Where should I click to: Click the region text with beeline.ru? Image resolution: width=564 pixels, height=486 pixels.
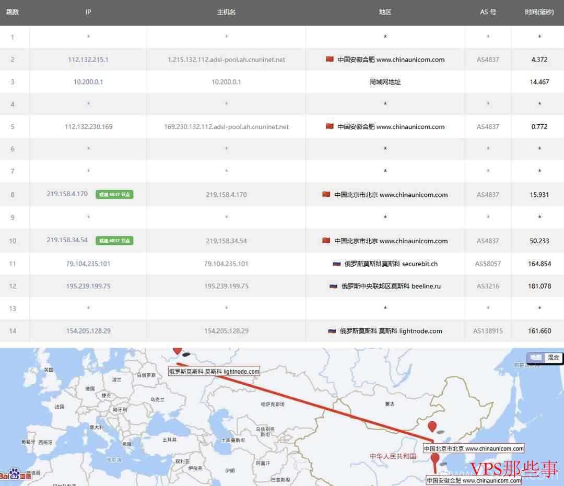tap(391, 286)
